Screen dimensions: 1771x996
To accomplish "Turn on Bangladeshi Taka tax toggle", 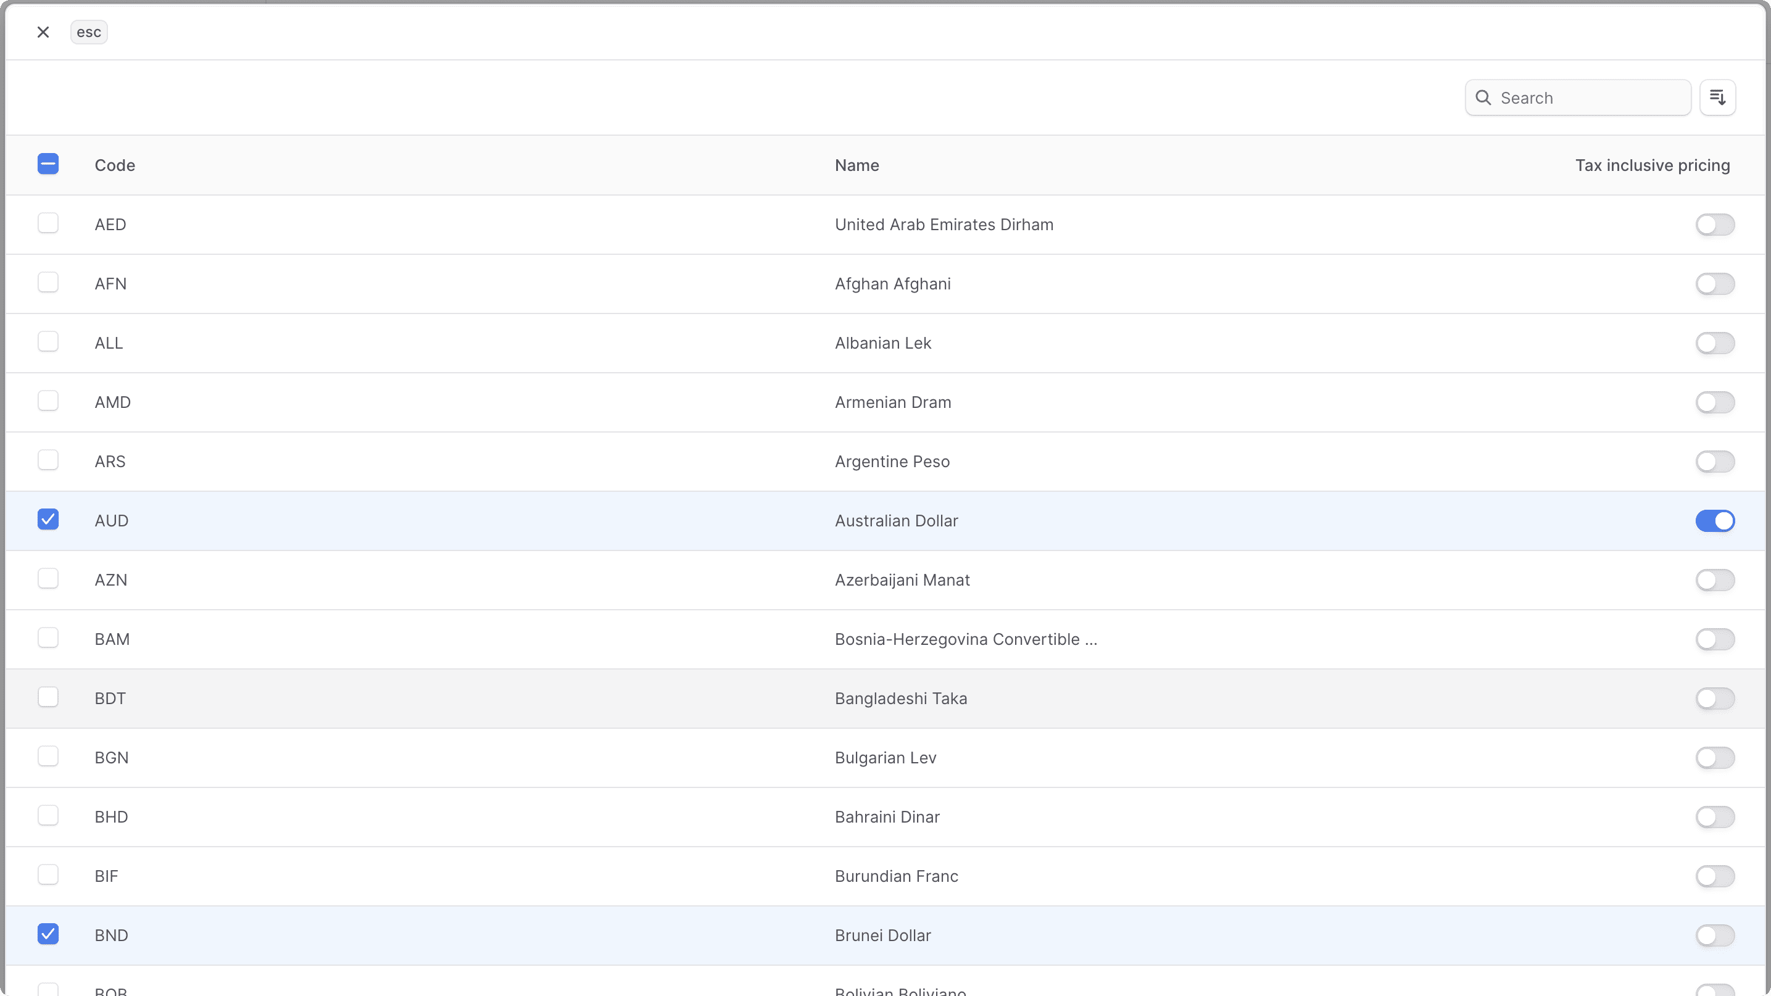I will pos(1715,699).
